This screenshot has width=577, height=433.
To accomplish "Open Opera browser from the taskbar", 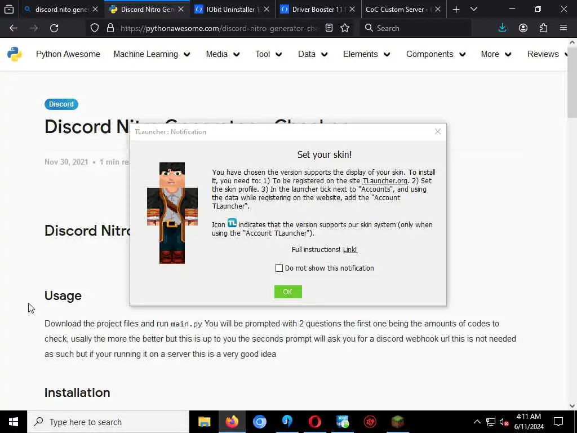I will [314, 422].
